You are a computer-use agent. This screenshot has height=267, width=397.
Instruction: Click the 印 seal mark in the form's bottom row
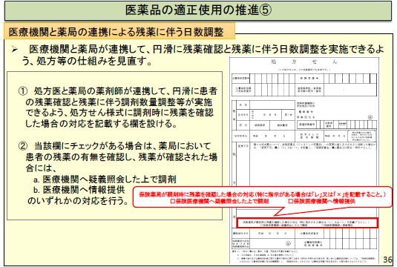(x=288, y=244)
